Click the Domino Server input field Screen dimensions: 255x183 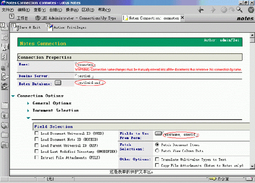[x=84, y=76]
